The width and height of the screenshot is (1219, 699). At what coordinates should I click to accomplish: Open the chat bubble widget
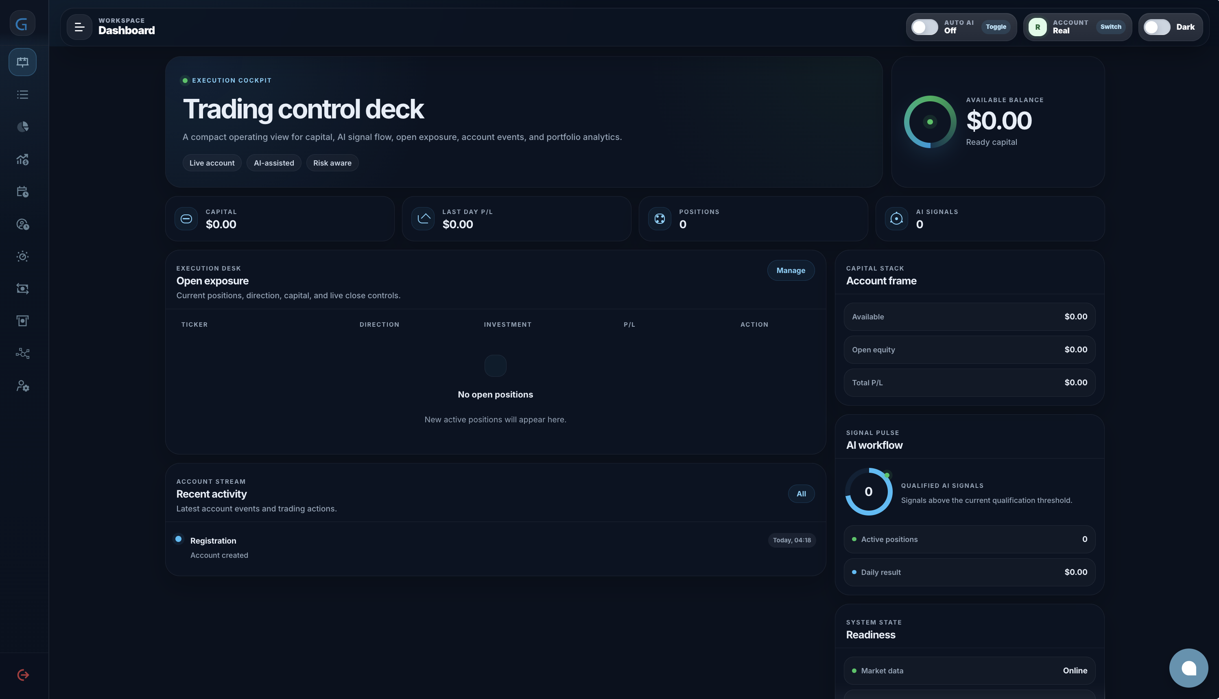(1188, 668)
